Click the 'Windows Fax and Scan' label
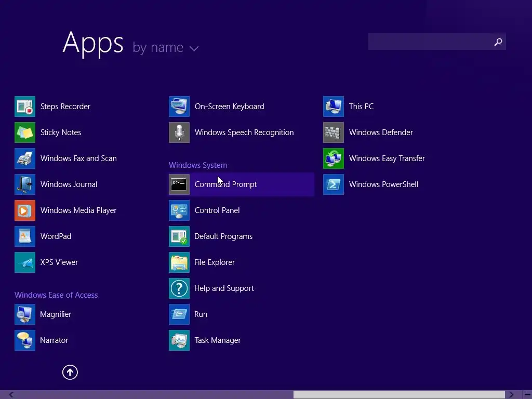Image resolution: width=532 pixels, height=399 pixels. pos(78,158)
